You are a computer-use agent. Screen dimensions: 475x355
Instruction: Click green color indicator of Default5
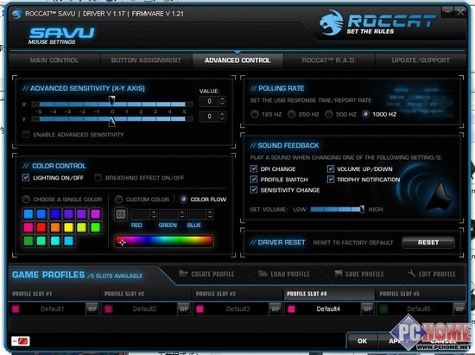coord(383,309)
